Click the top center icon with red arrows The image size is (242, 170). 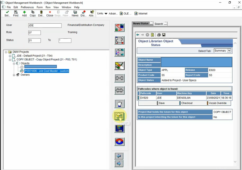[x=120, y=28]
